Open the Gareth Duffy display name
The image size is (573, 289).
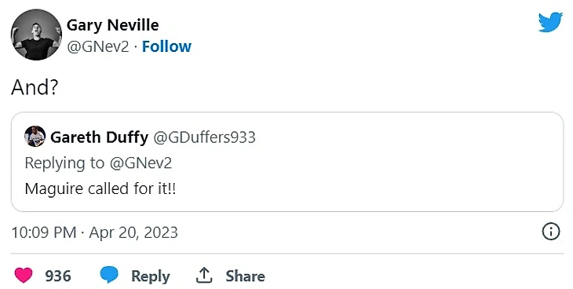pyautogui.click(x=99, y=137)
